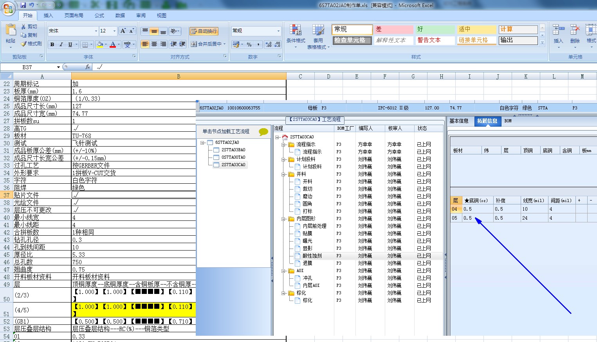
Task: Collapse the AOI folder node
Action: click(x=283, y=271)
